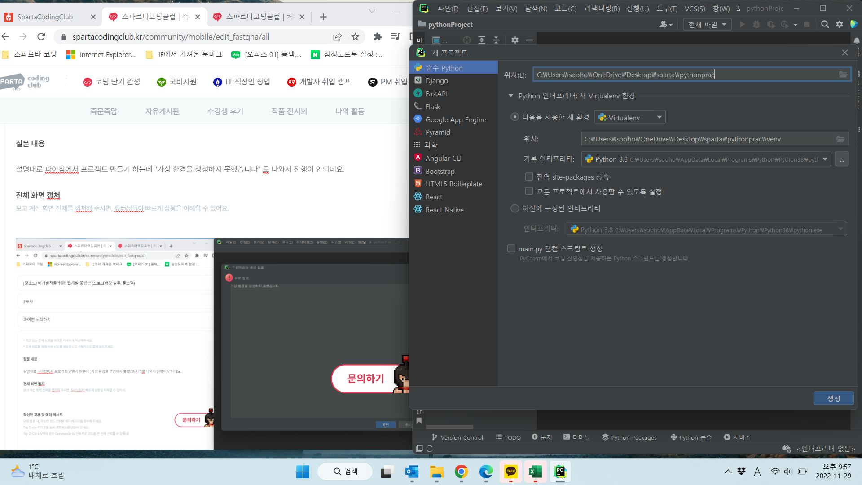Image resolution: width=862 pixels, height=485 pixels.
Task: Click <인터프리터 없음> status bar entry
Action: [x=826, y=449]
